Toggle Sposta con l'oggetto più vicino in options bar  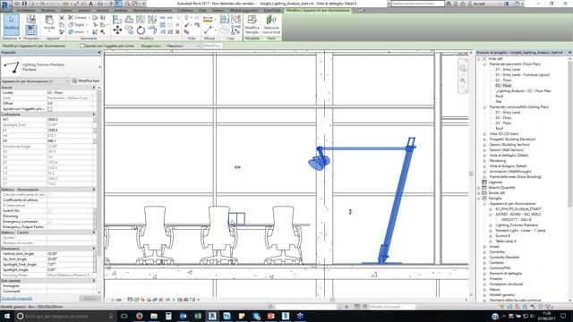81,46
